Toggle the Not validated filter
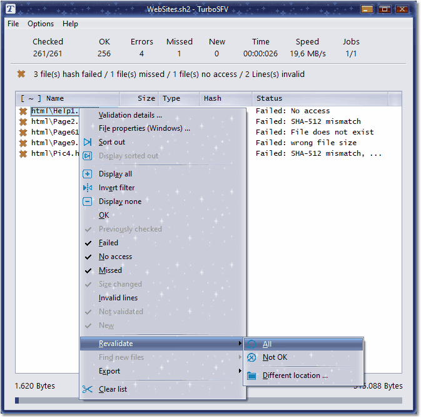421x418 pixels. coord(163,312)
